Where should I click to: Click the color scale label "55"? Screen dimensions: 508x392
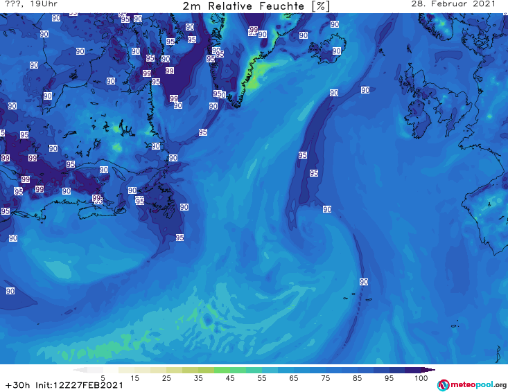[x=261, y=377]
